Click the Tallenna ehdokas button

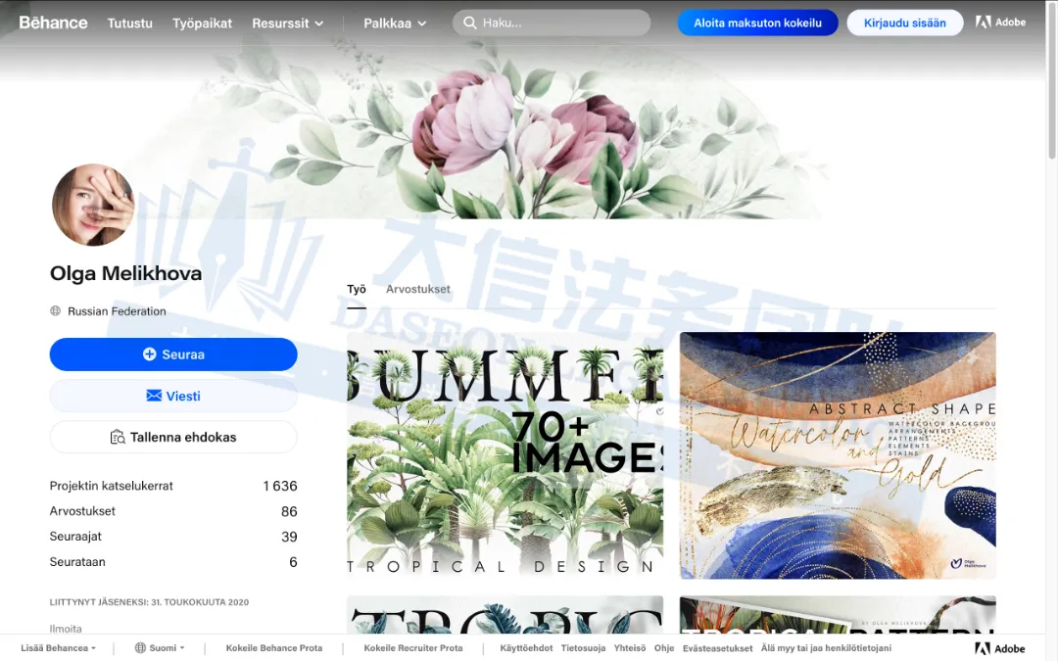coord(173,437)
